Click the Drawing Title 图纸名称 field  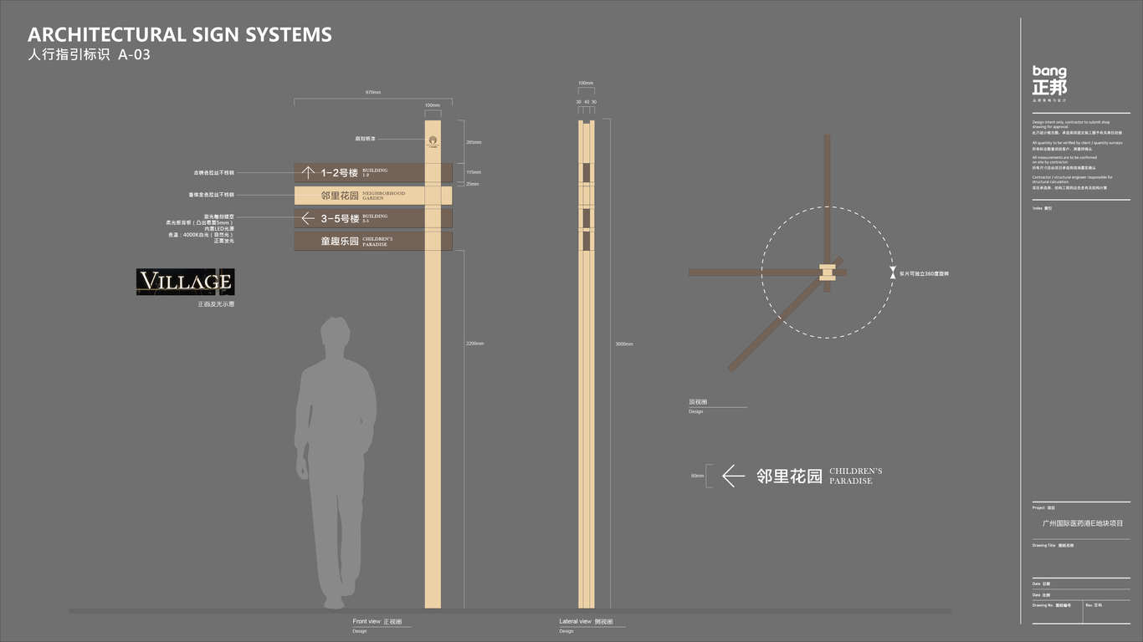[1053, 545]
